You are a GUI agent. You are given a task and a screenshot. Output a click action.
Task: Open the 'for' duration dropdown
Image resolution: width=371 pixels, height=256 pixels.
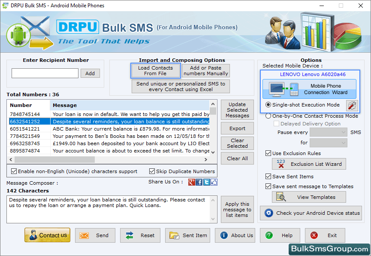[x=329, y=143]
